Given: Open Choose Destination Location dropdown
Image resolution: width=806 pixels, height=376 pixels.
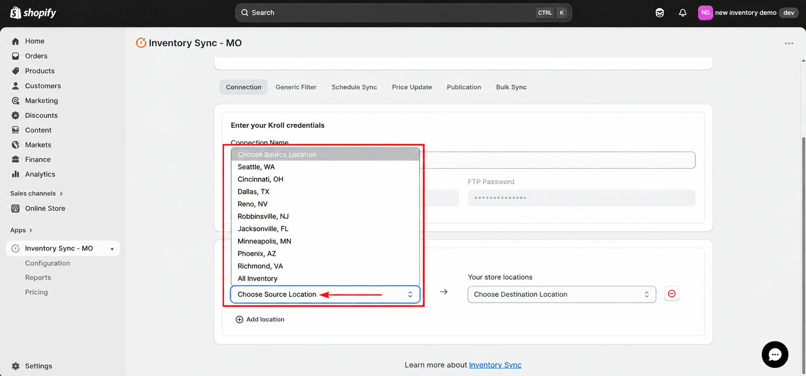Looking at the screenshot, I should tap(561, 294).
